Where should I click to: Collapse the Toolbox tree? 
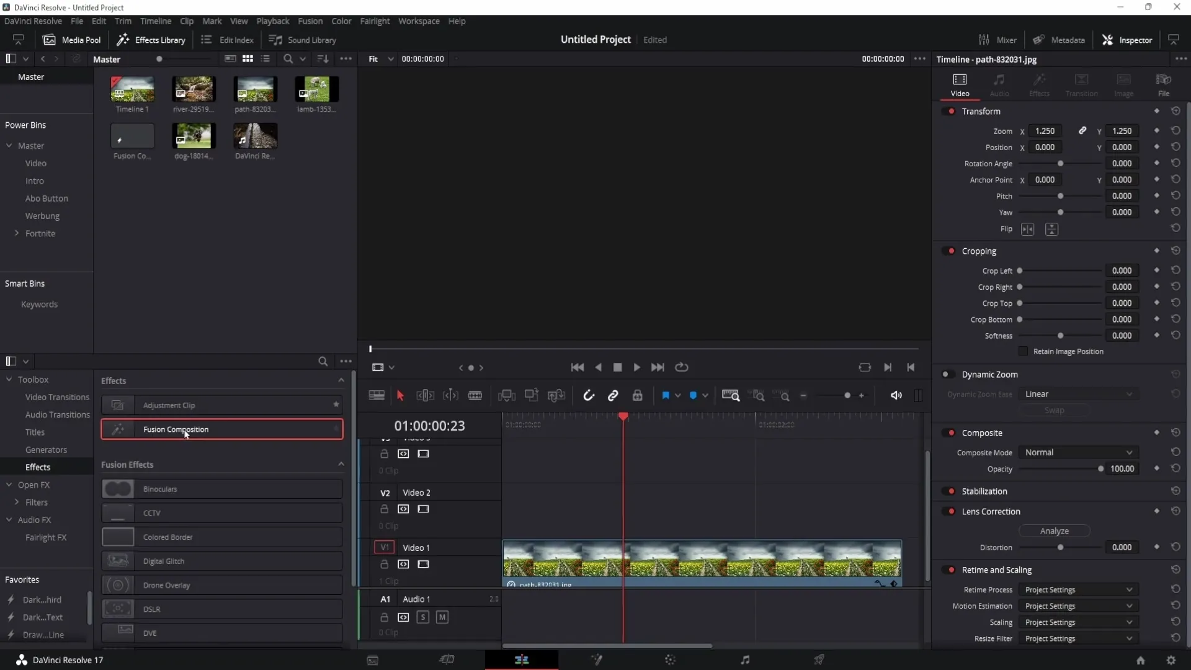pos(9,380)
